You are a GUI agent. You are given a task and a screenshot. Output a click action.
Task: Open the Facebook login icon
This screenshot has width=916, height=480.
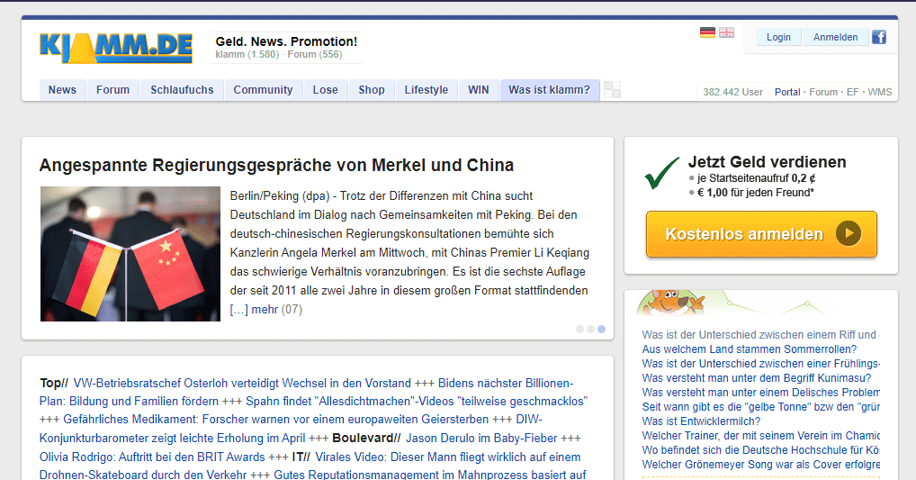click(878, 37)
